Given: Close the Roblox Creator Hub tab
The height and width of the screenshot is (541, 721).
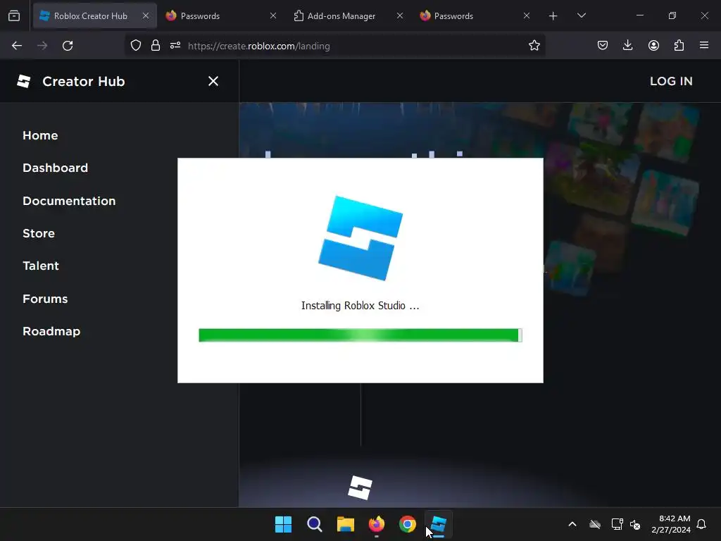Looking at the screenshot, I should 145,15.
